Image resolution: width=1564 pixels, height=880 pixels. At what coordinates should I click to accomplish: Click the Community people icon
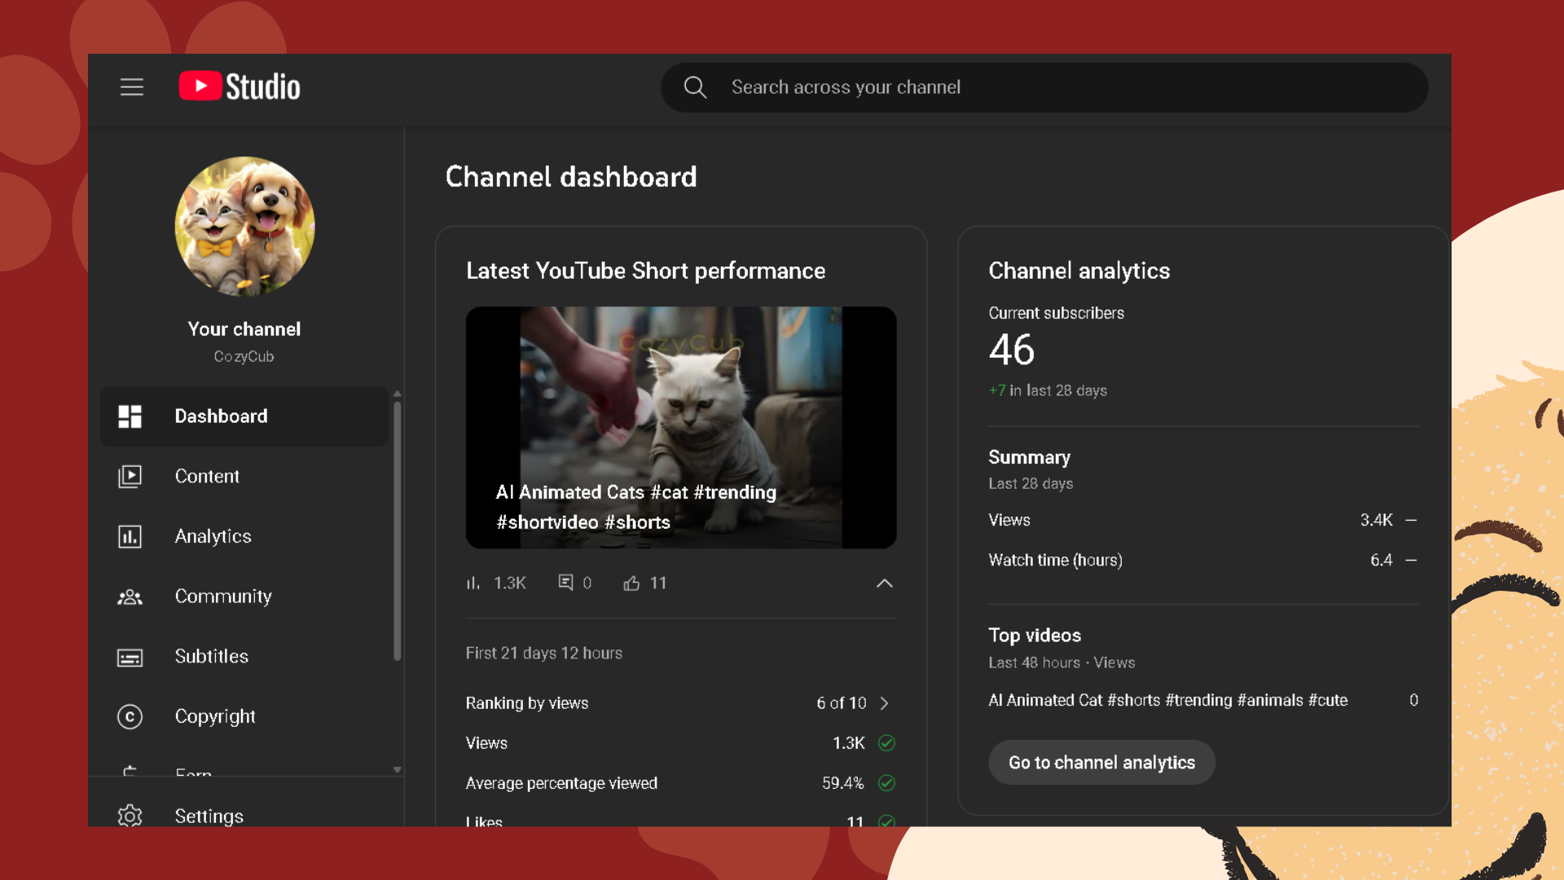130,596
